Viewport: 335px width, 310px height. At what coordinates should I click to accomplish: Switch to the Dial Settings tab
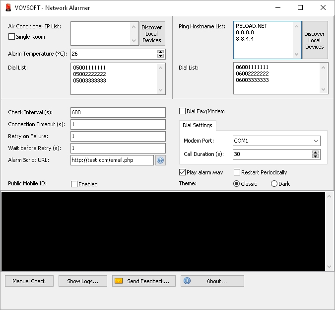(198, 125)
